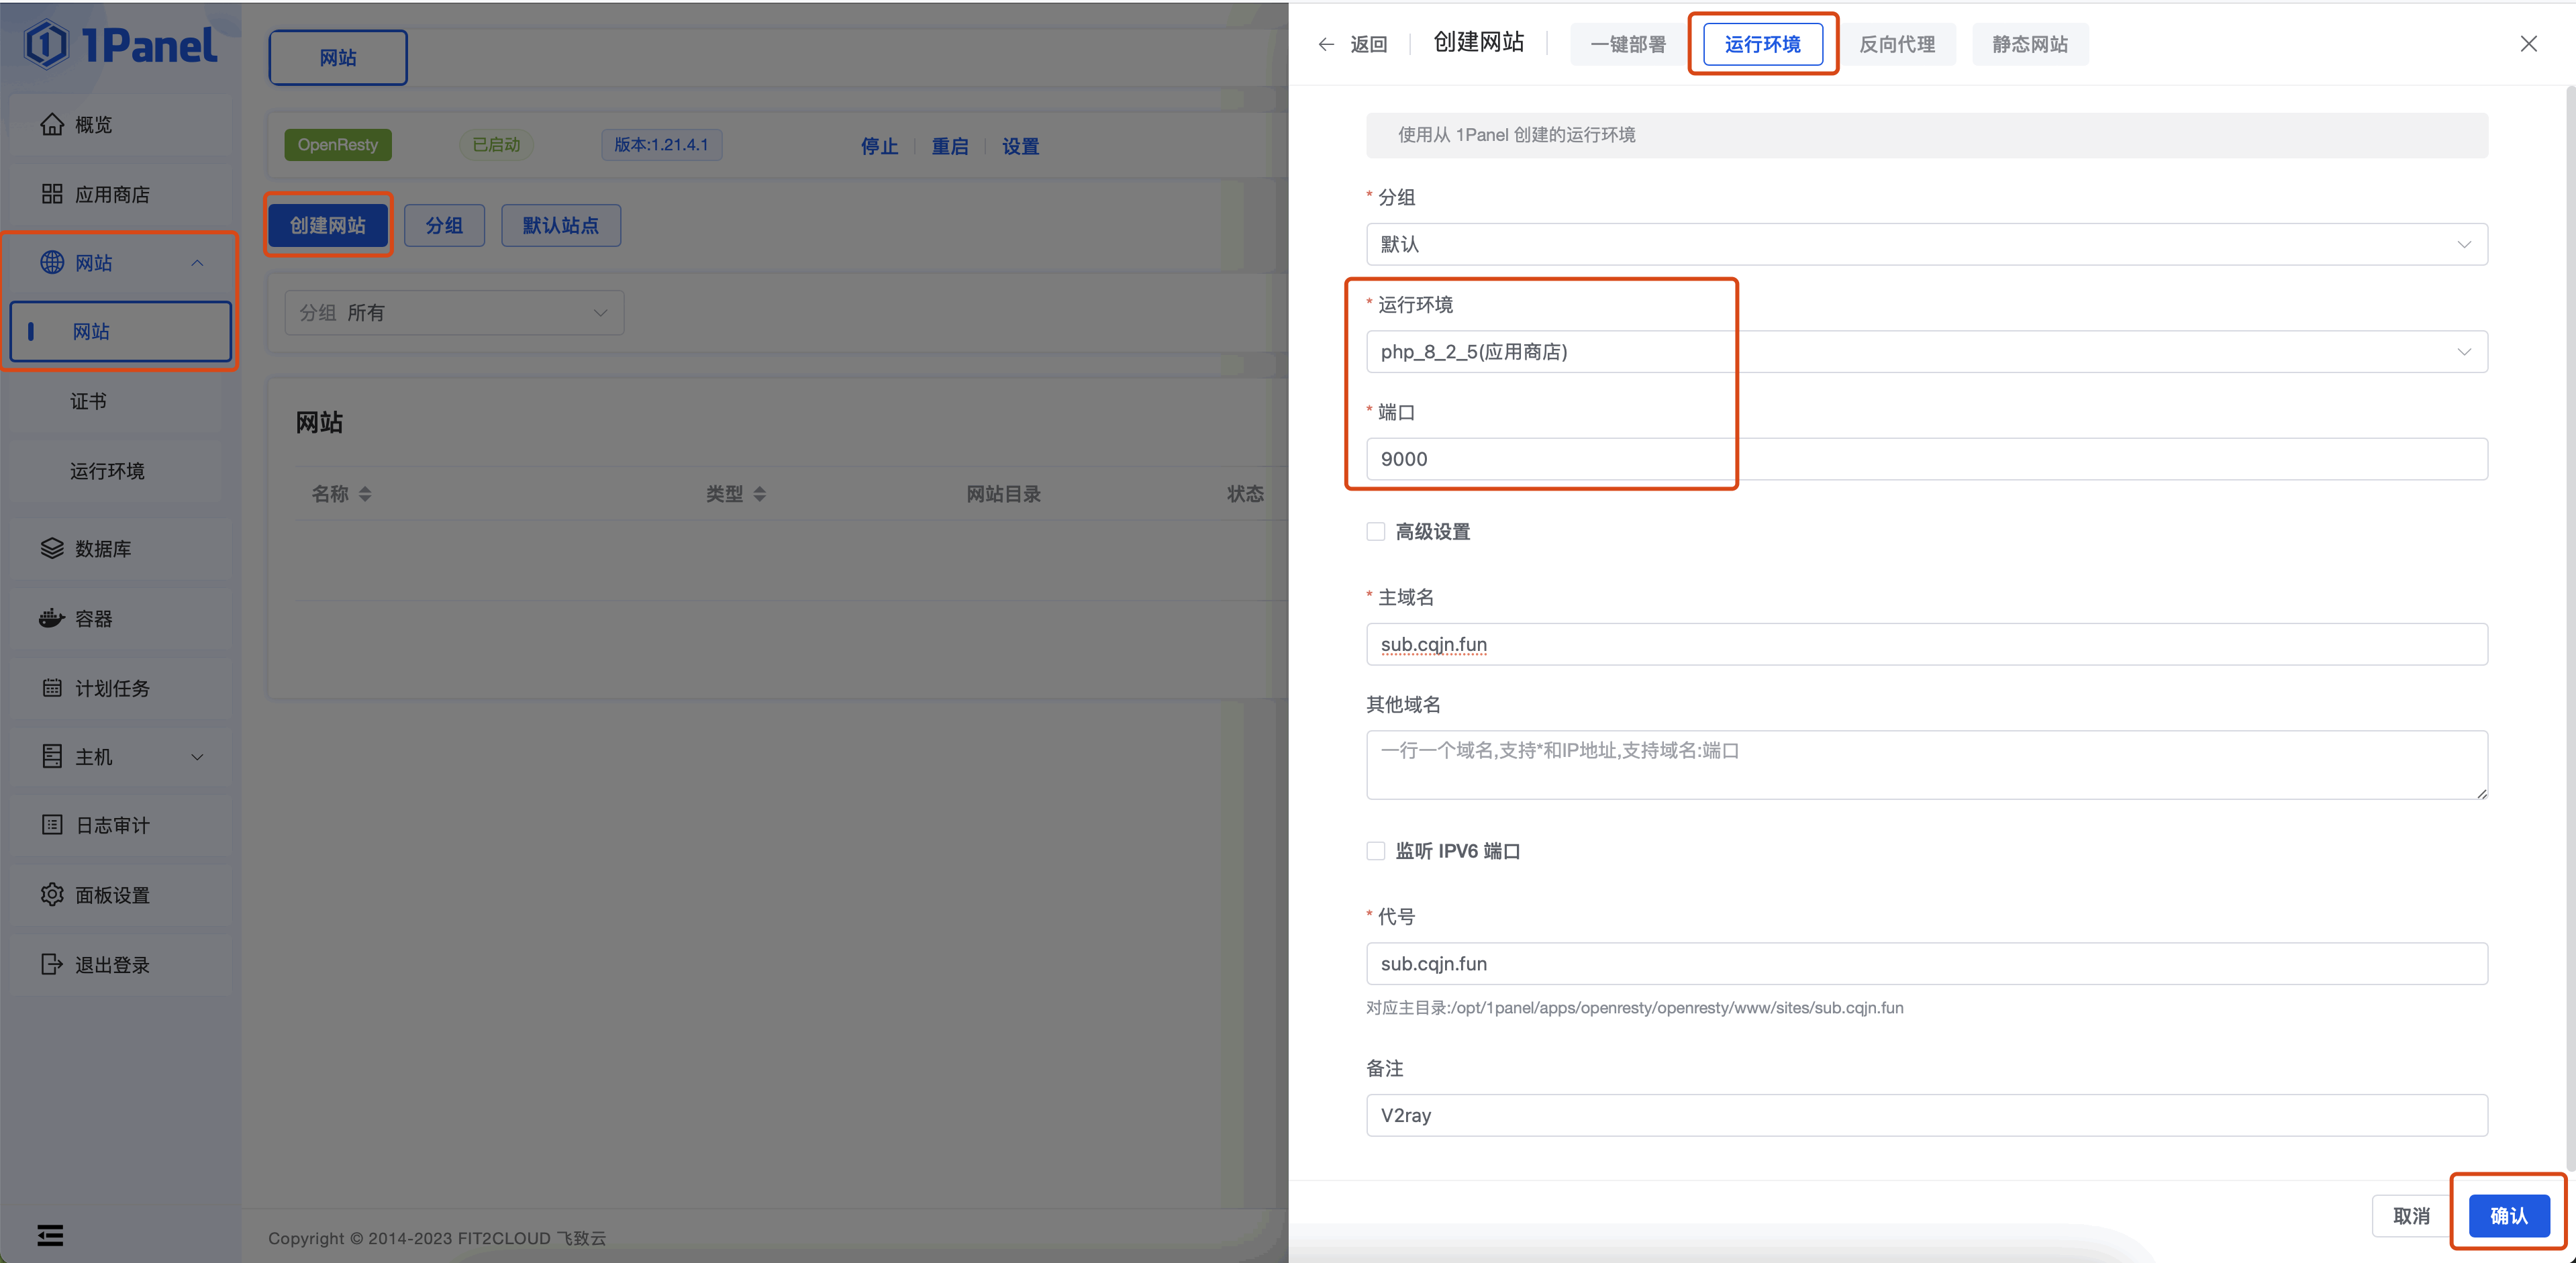Click the 数据库 layers icon

52,548
